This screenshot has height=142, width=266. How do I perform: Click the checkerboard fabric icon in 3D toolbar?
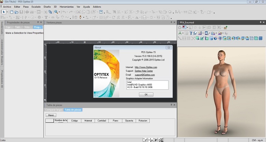[226, 28]
